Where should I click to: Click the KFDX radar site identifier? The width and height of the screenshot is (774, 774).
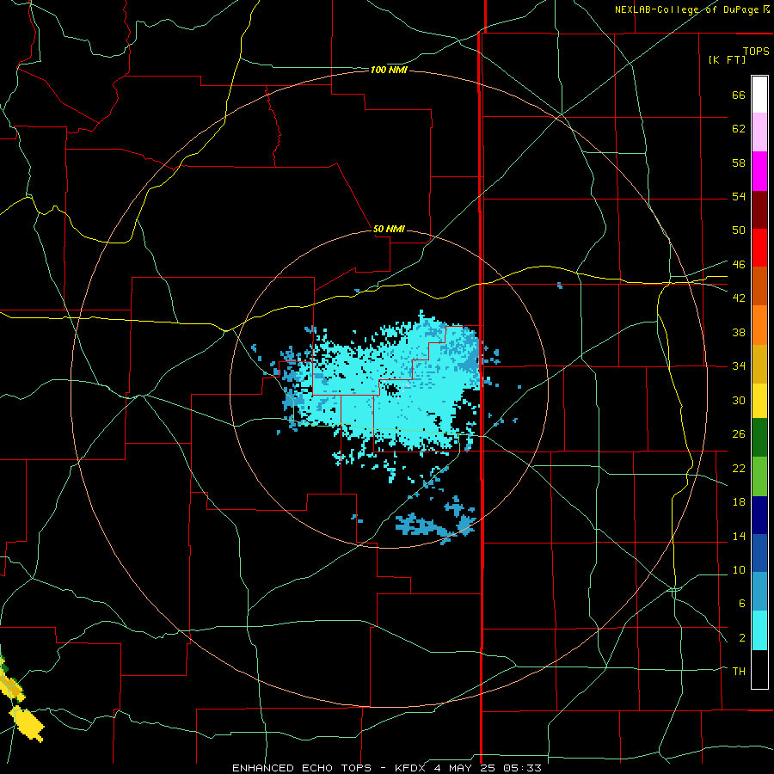click(x=411, y=768)
